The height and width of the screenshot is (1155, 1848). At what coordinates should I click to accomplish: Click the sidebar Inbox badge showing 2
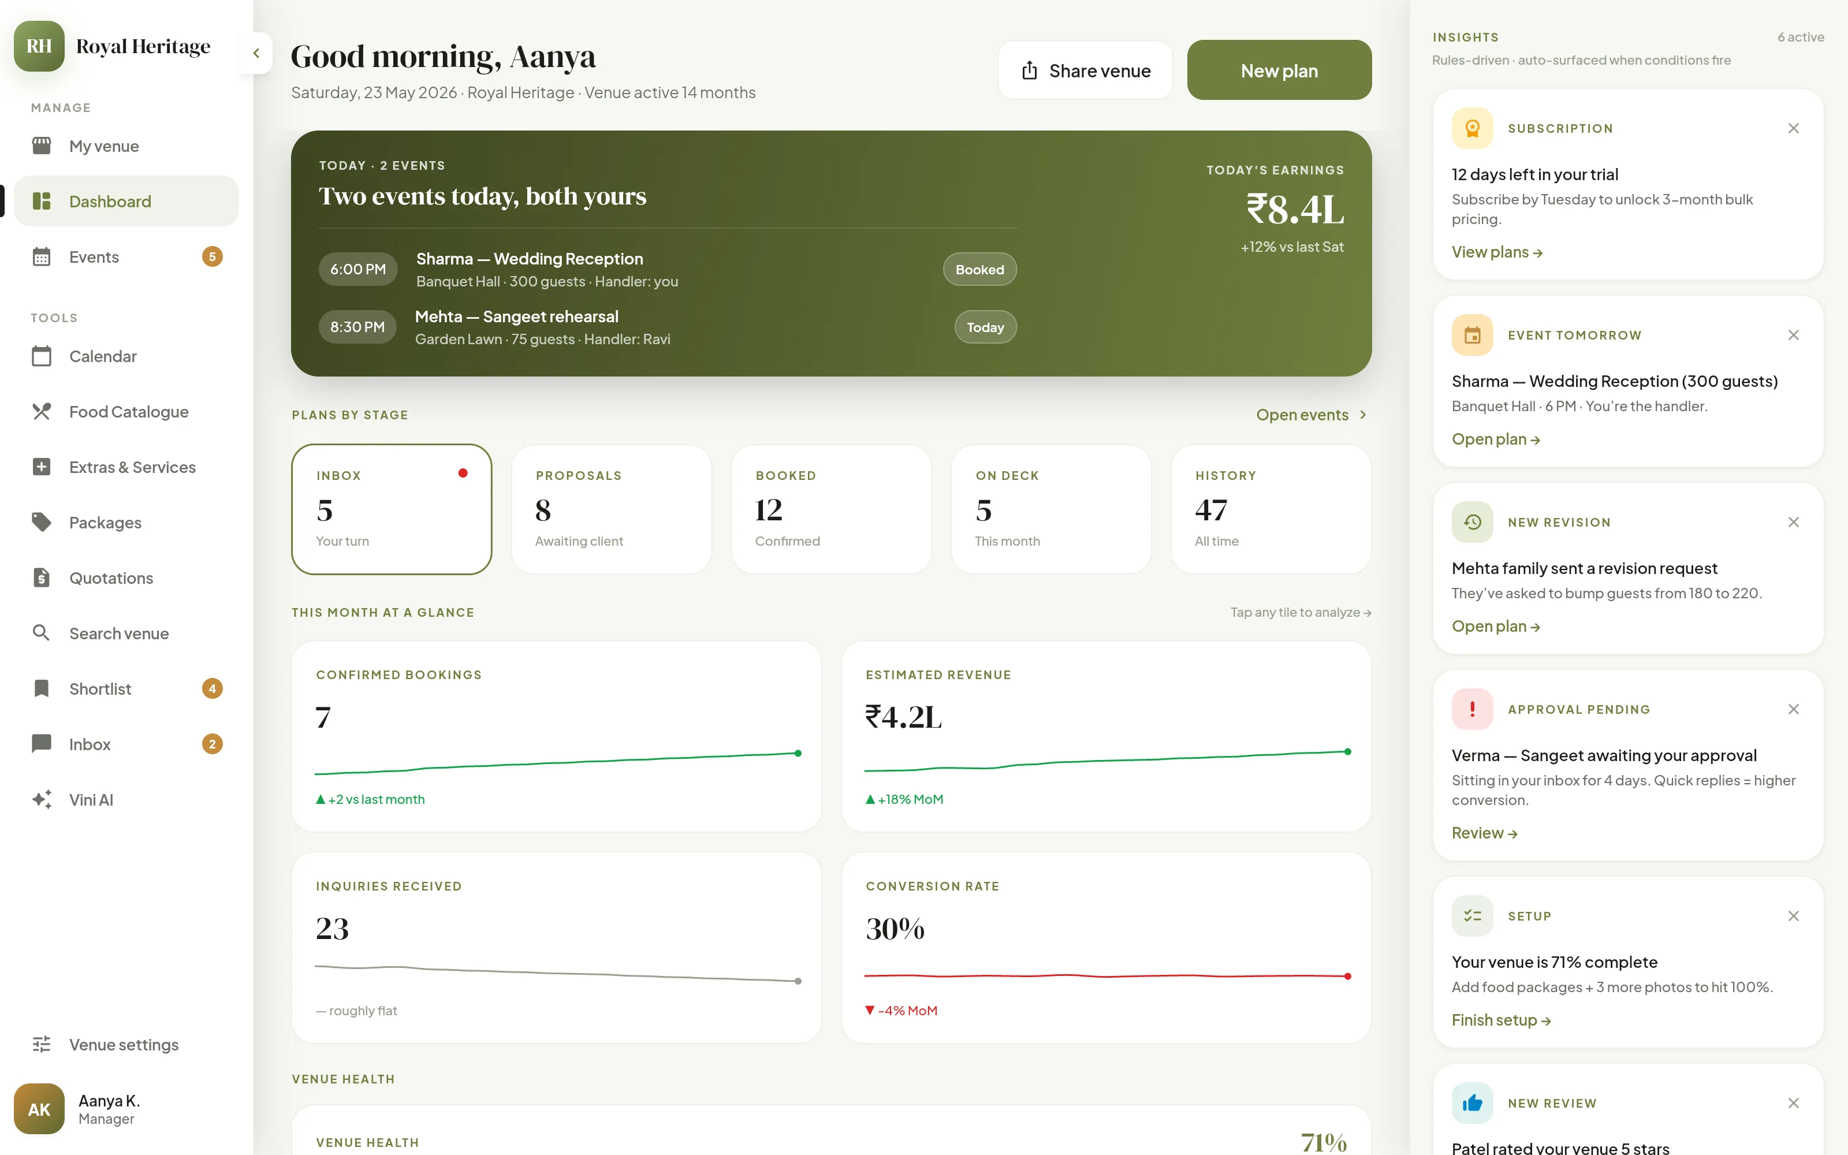click(x=213, y=744)
